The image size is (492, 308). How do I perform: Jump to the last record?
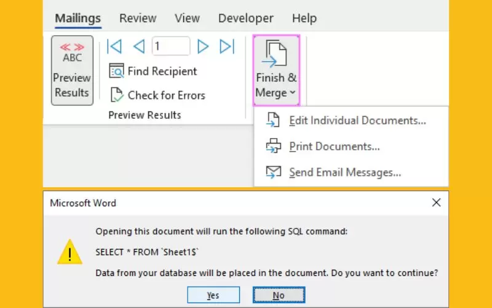pyautogui.click(x=227, y=47)
